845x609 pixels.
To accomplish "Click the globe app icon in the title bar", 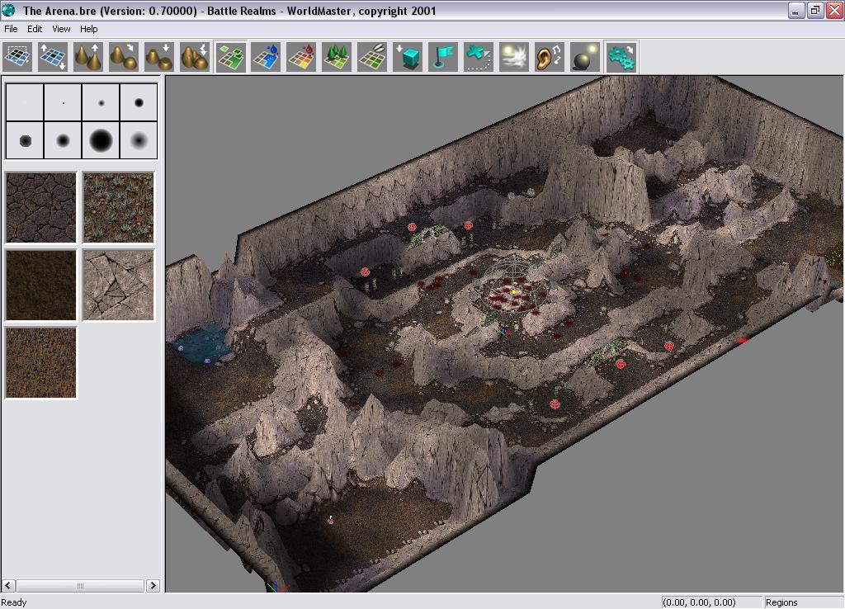I will (x=9, y=10).
